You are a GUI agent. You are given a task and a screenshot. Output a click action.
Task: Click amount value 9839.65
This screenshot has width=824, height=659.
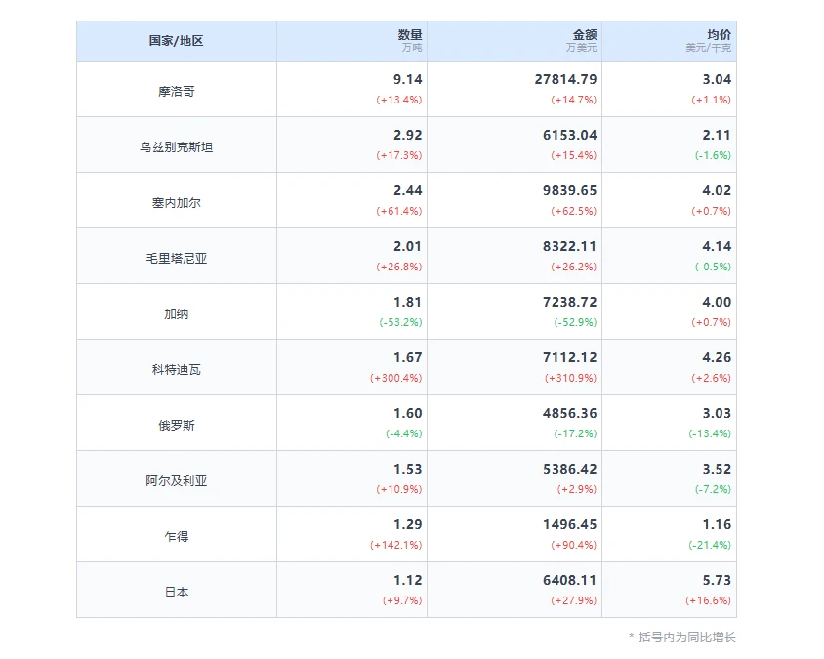click(570, 190)
